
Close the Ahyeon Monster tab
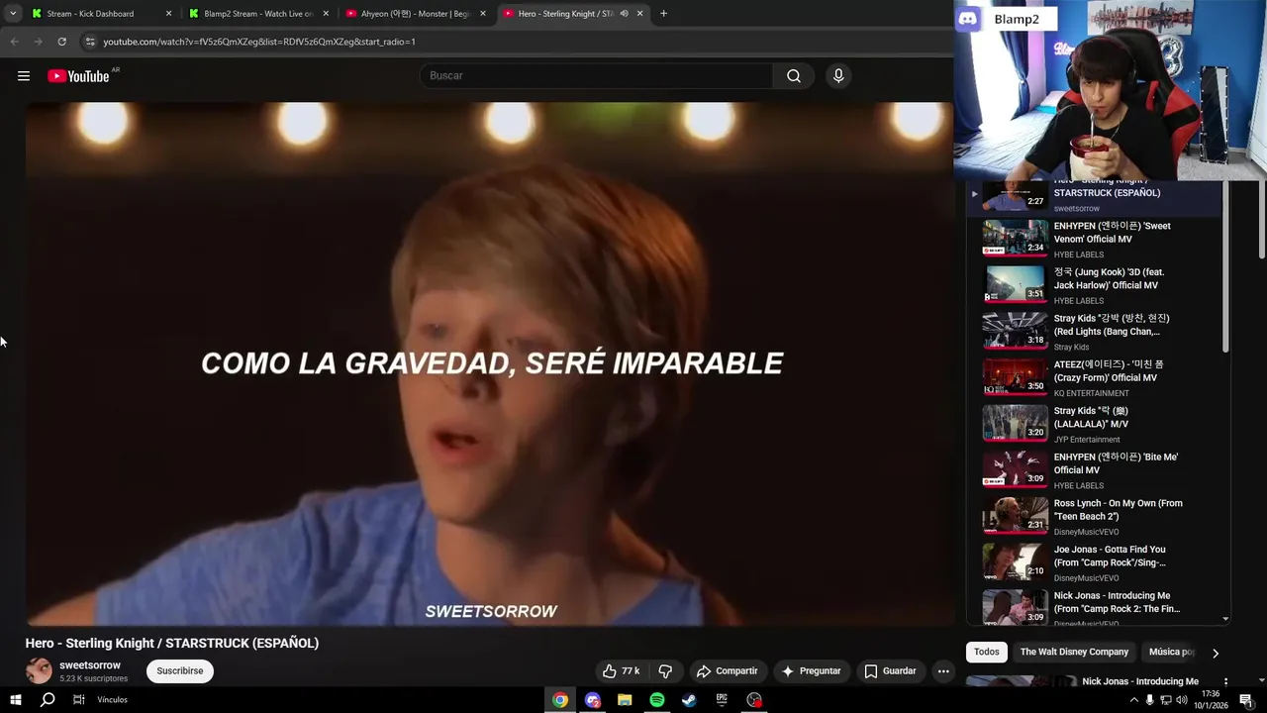[483, 14]
